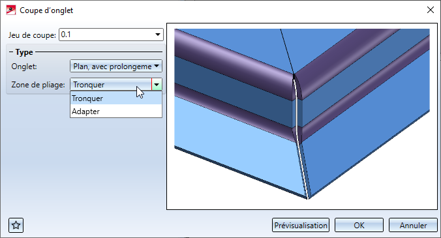Toggle the Zone de pliage dropdown arrow
This screenshot has width=441, height=238.
(157, 84)
